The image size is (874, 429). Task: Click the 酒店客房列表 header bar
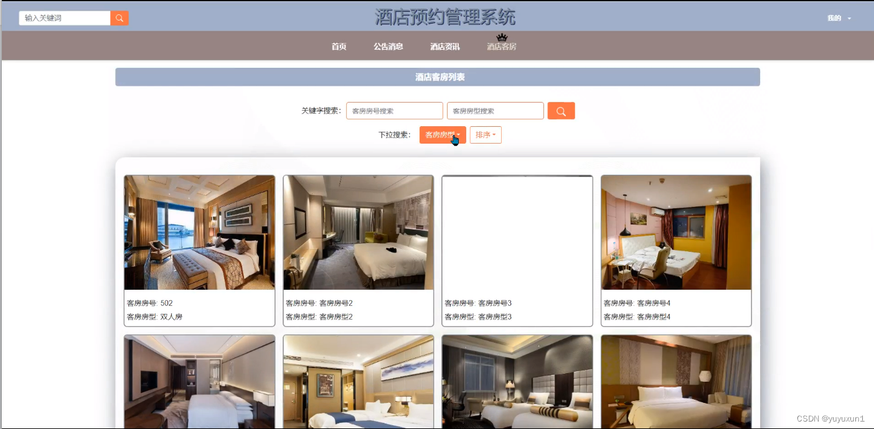[438, 77]
